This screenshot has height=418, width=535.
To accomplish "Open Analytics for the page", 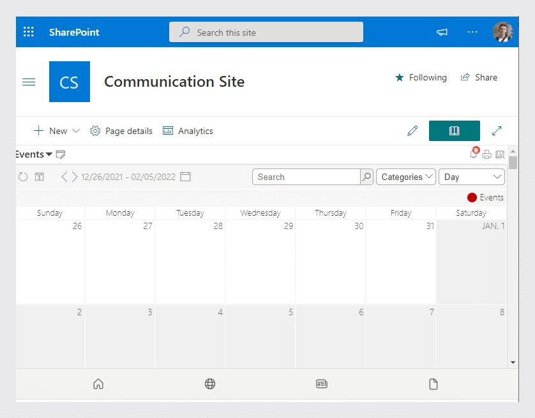I will coord(188,131).
